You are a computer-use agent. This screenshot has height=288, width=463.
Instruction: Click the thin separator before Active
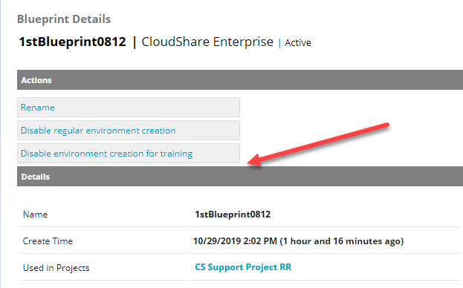click(x=279, y=43)
